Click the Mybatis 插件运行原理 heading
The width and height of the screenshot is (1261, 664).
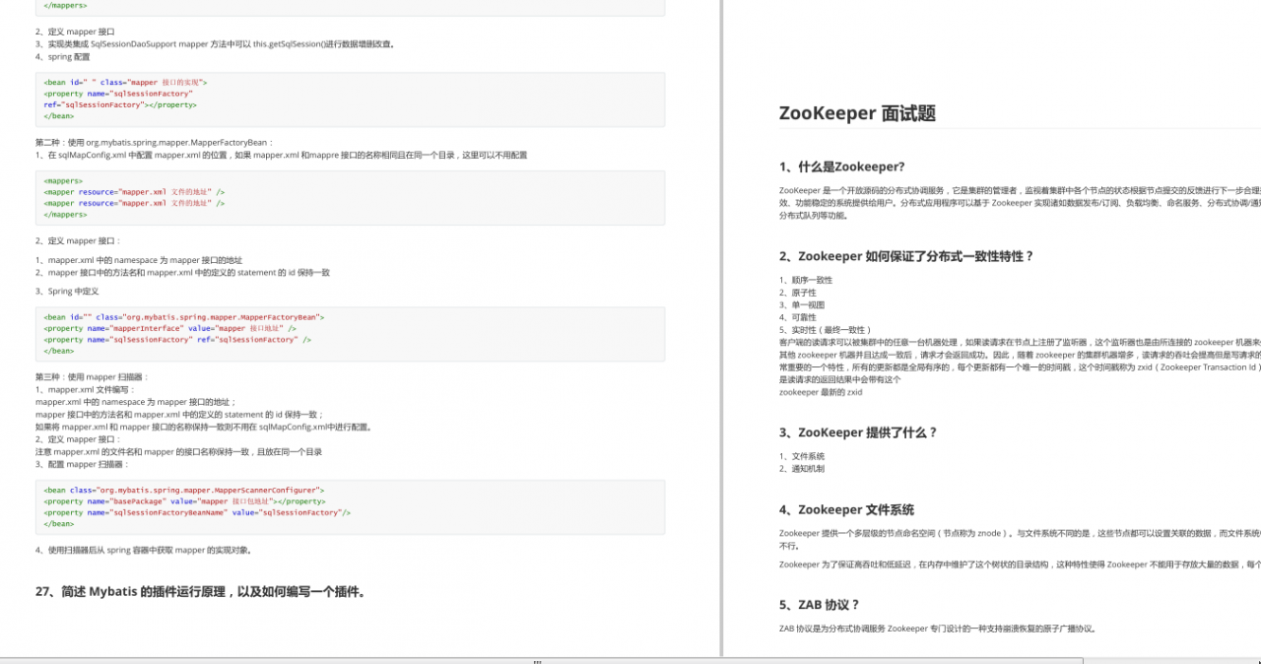[199, 591]
